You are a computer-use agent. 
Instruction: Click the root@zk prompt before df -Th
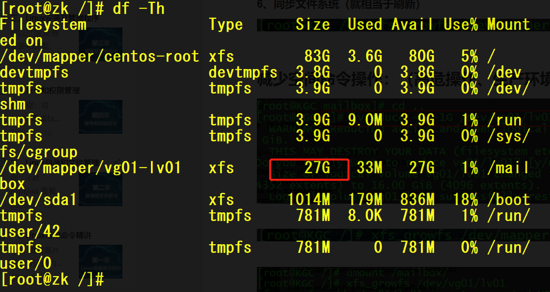52,8
